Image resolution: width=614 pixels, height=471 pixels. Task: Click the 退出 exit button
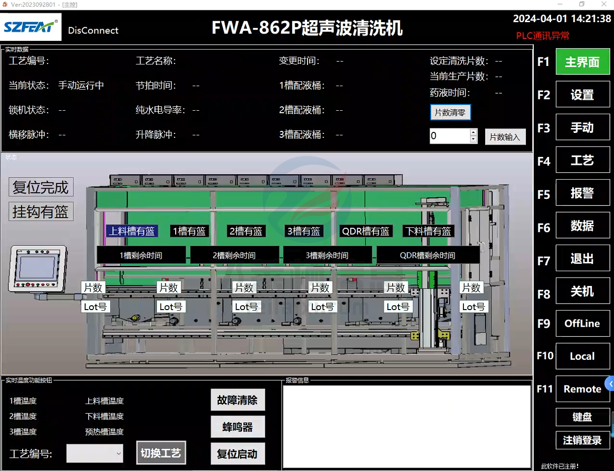[583, 258]
